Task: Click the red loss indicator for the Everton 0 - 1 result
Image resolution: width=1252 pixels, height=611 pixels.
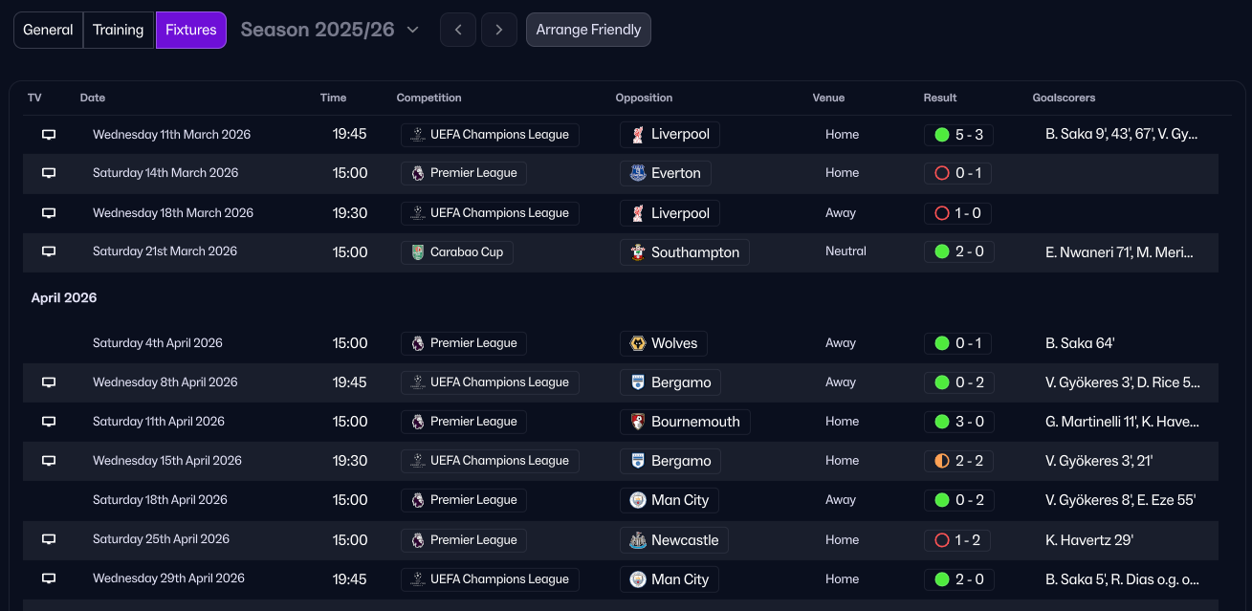Action: [x=942, y=173]
